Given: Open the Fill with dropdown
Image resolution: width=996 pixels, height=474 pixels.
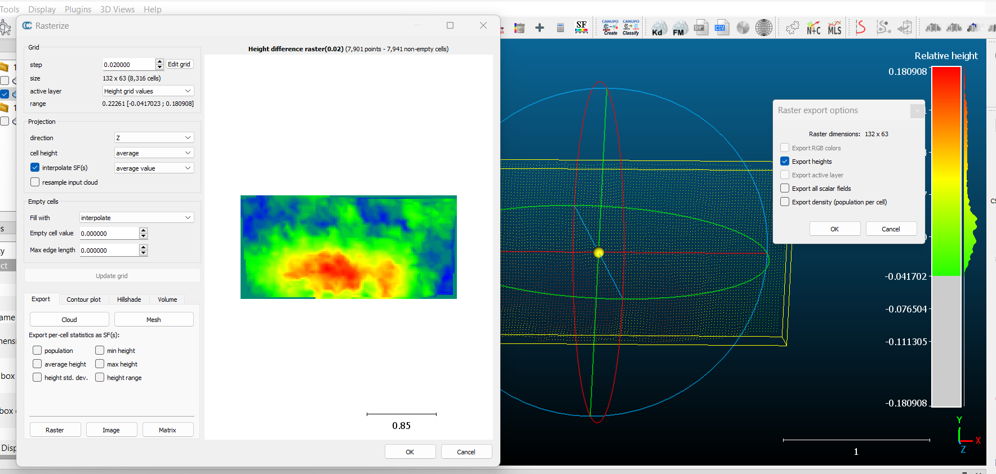Looking at the screenshot, I should pos(136,218).
